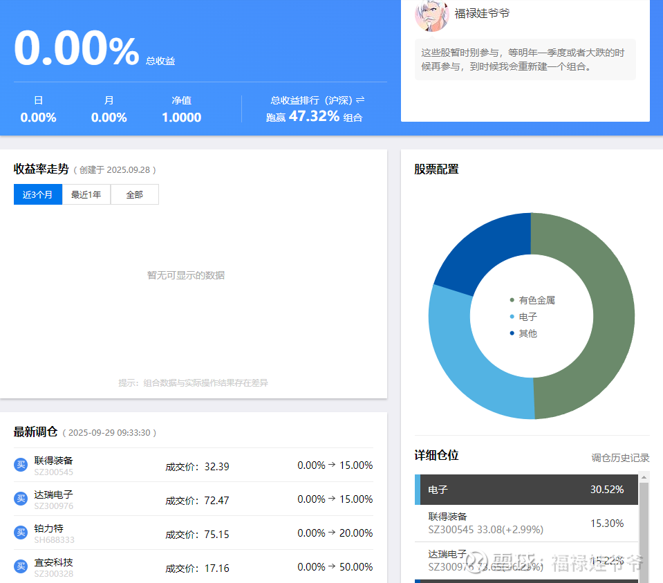Viewport: 663px width, 583px height.
Task: Click 创建于 2025.09.28 date text
Action: pos(115,170)
